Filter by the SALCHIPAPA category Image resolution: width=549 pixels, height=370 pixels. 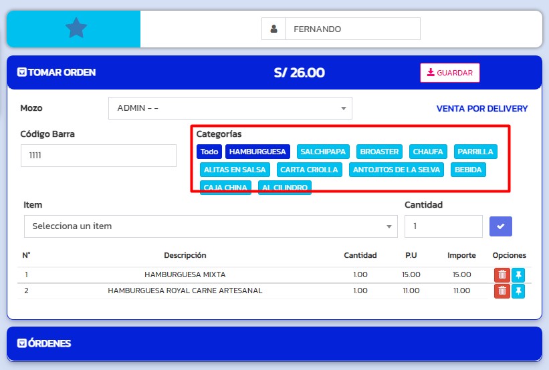(x=323, y=152)
